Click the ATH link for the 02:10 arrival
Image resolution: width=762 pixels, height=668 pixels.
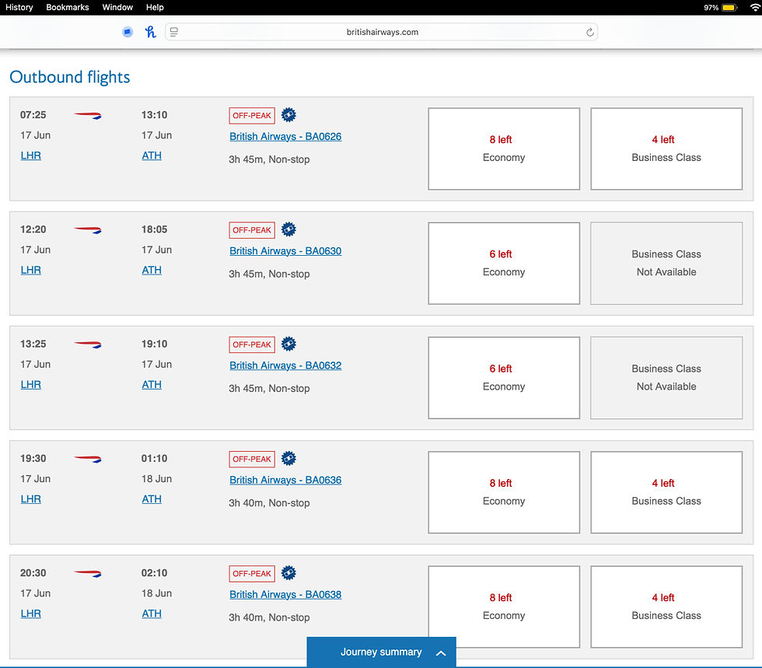pos(152,614)
